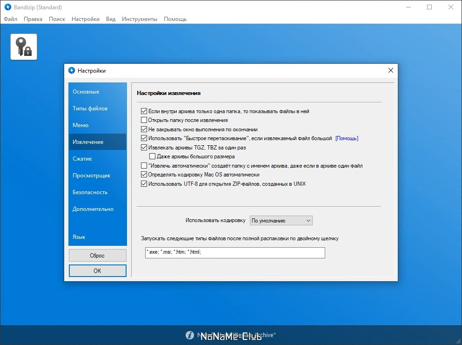462x345 pixels.
Task: Switch to the Типы файлов settings tab
Action: (x=98, y=108)
